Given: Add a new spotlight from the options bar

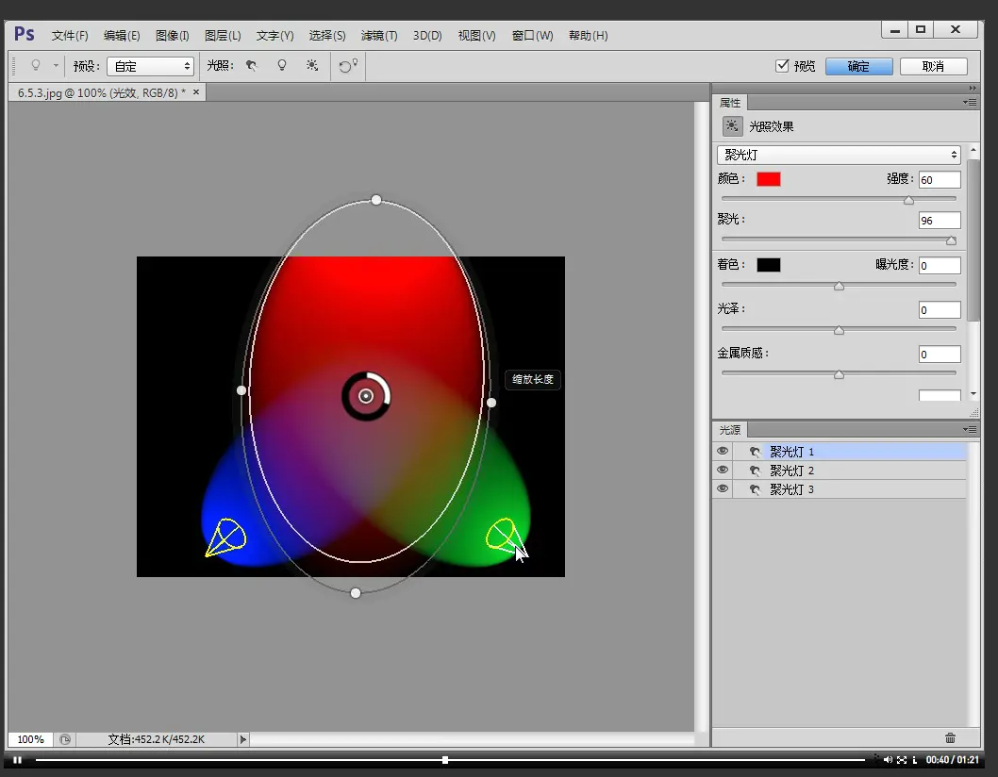Looking at the screenshot, I should (251, 66).
